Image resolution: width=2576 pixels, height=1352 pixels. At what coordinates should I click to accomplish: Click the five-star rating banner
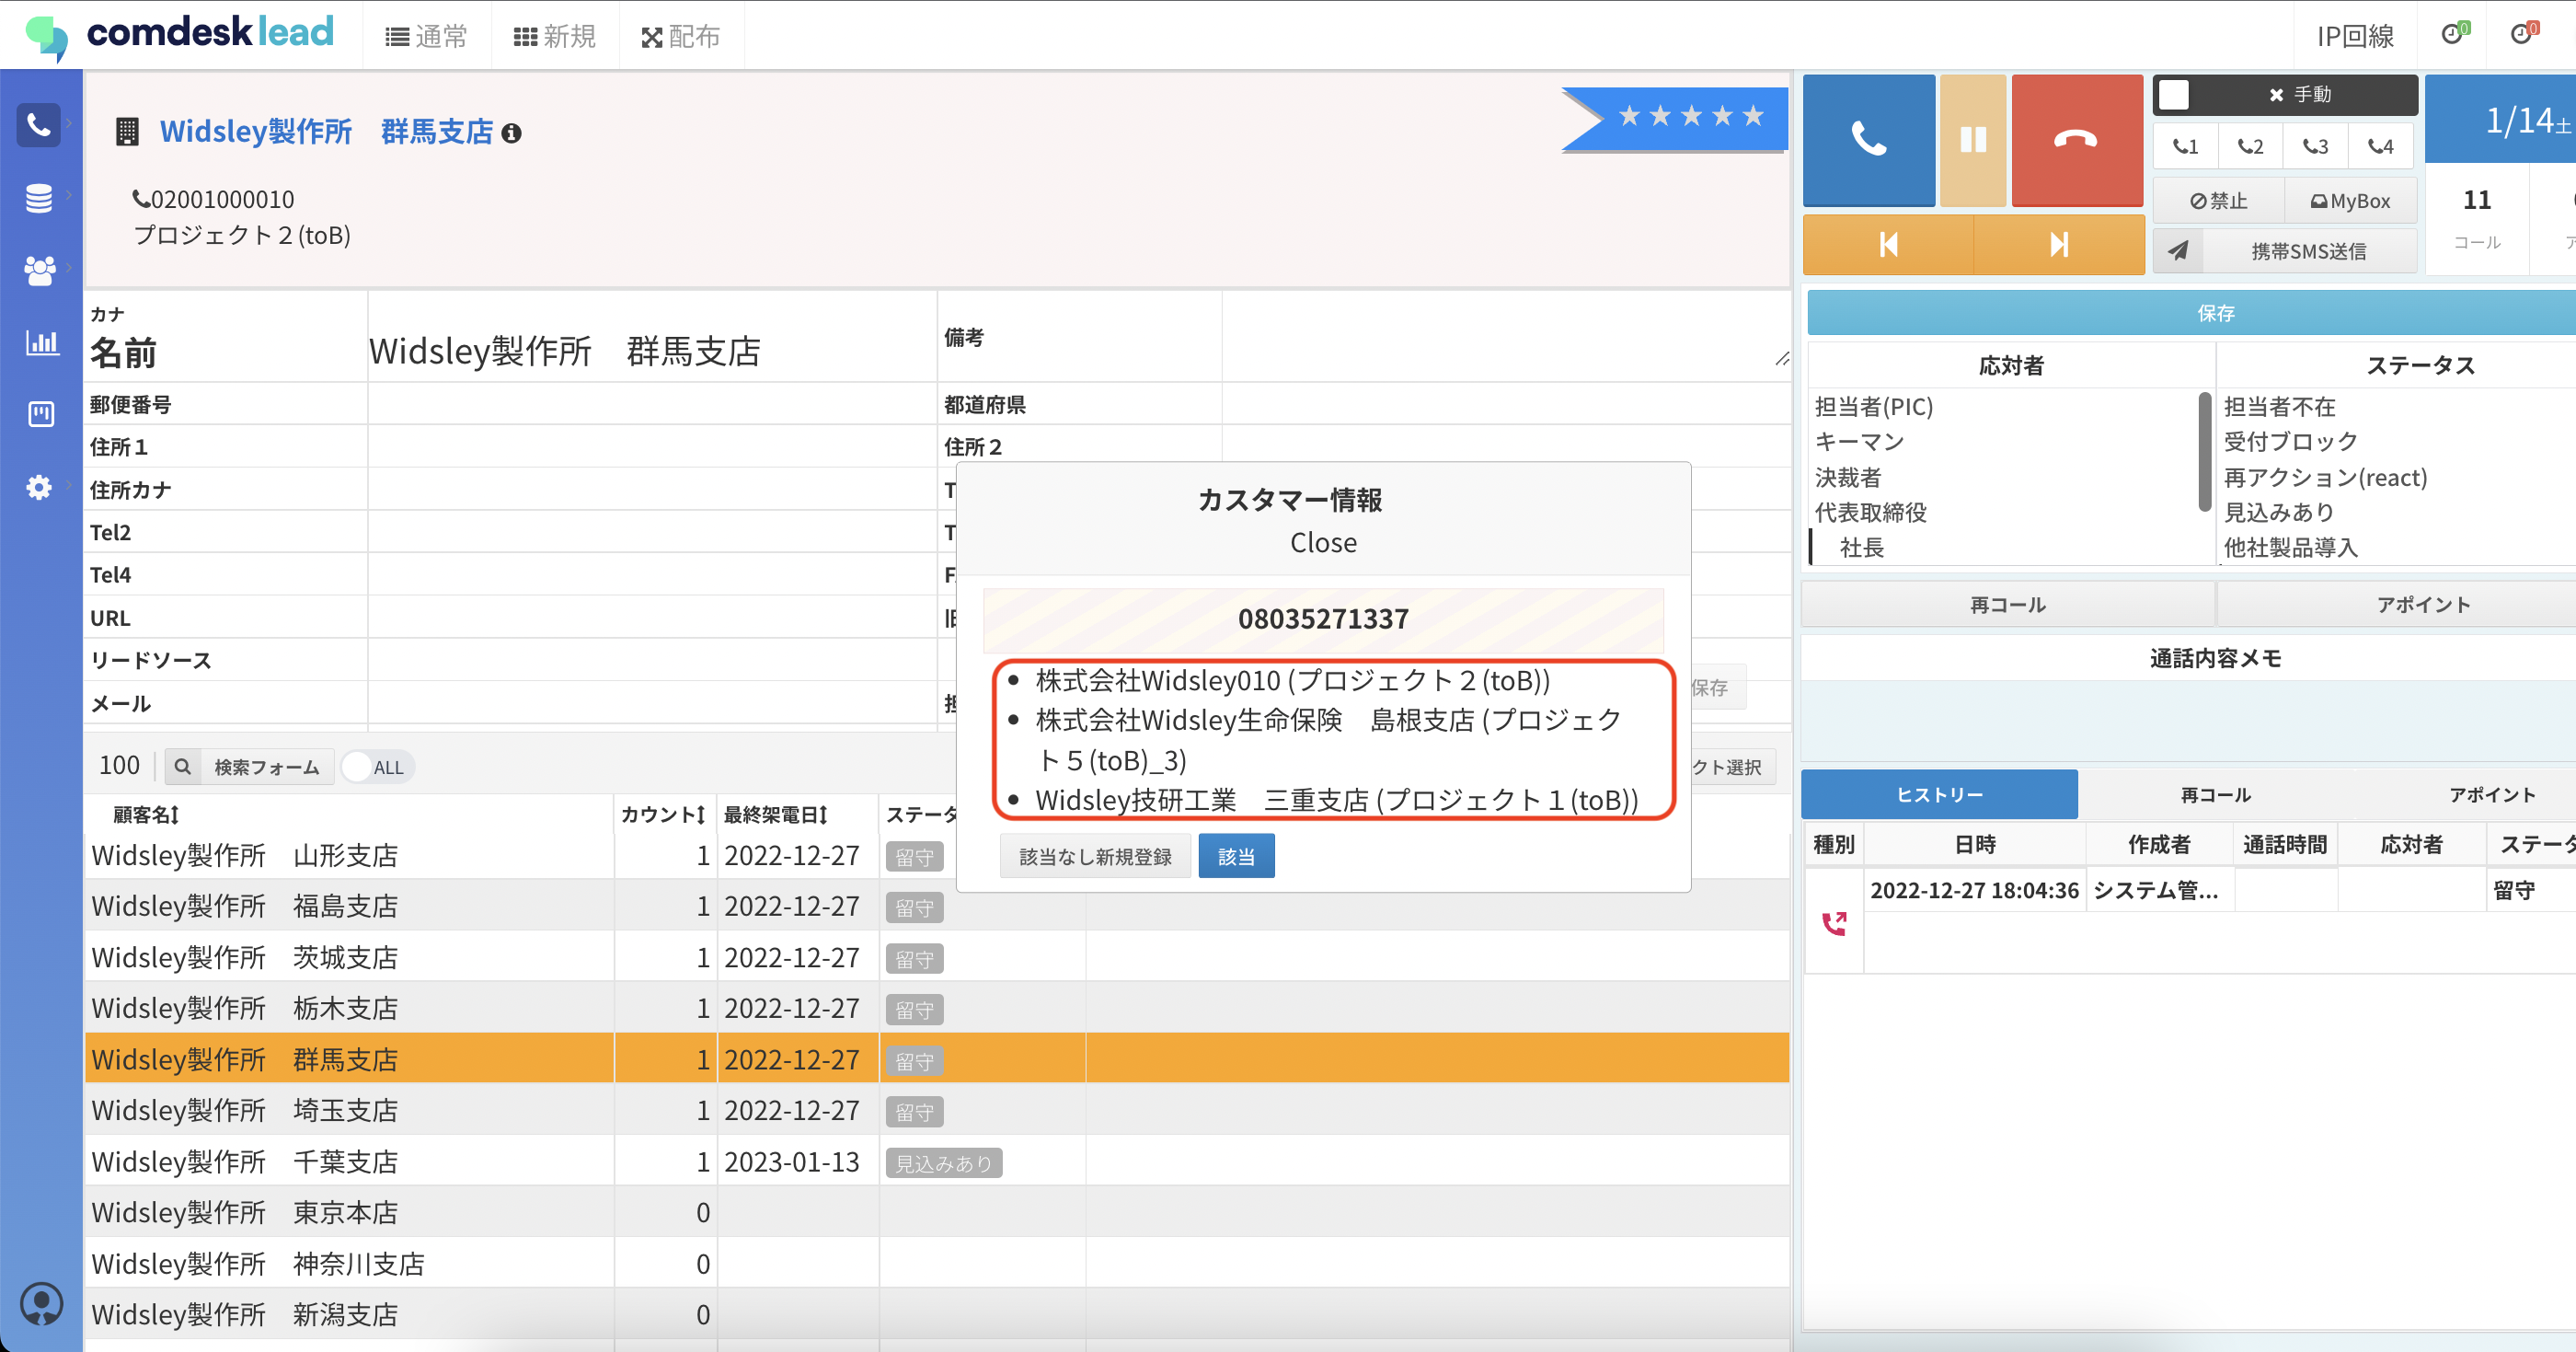click(1688, 117)
